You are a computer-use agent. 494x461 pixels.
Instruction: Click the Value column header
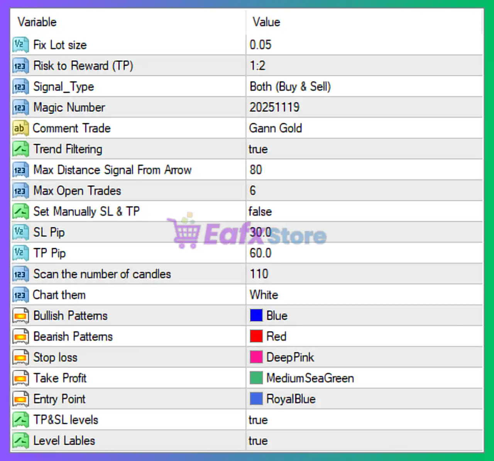pos(266,22)
